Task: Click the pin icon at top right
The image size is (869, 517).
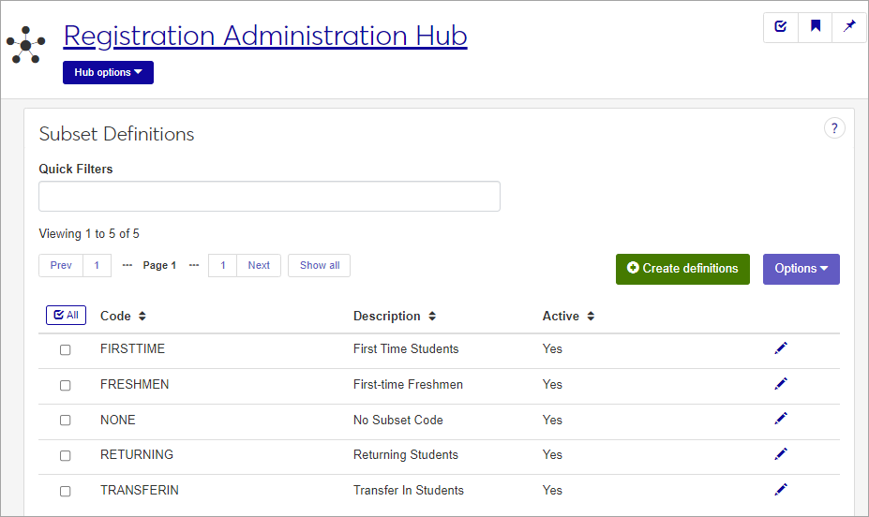Action: coord(849,27)
